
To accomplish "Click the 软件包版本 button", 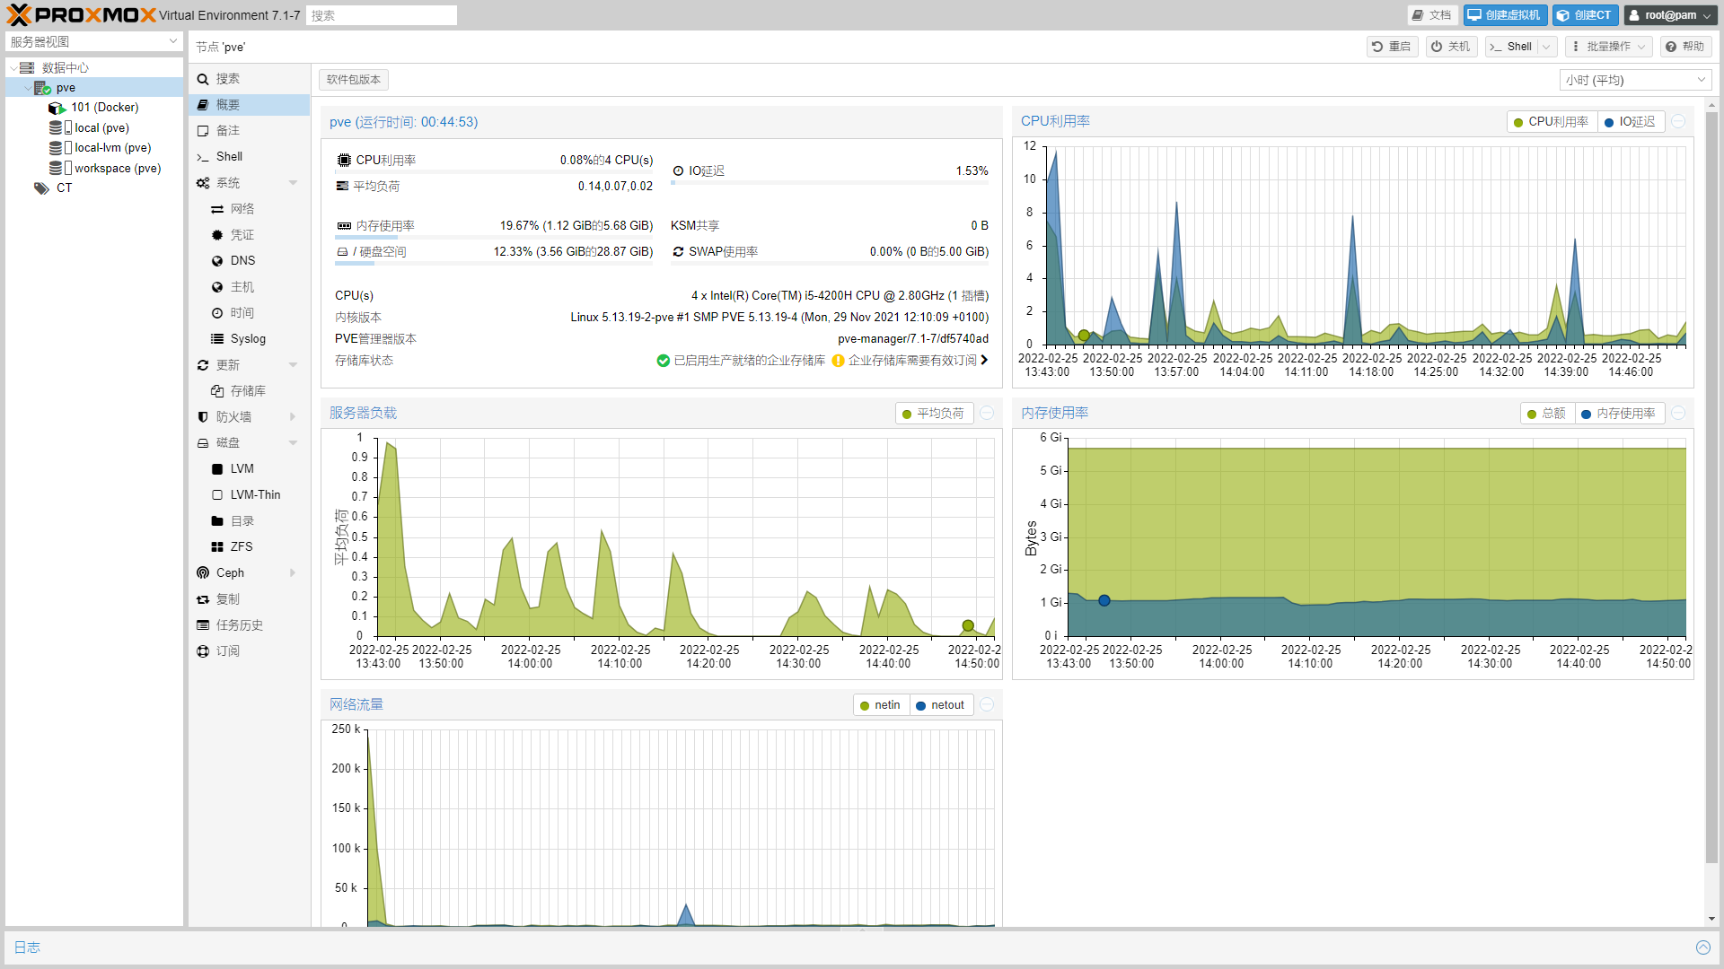I will [x=353, y=80].
